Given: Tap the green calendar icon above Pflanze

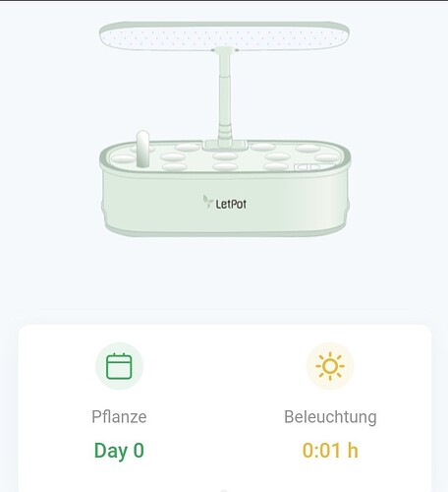Looking at the screenshot, I should click(119, 366).
